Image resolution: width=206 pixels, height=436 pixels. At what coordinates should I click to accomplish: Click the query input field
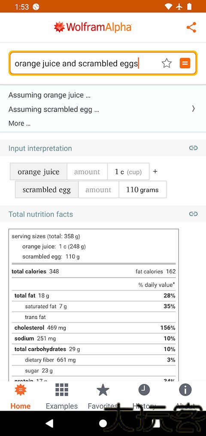pyautogui.click(x=85, y=63)
